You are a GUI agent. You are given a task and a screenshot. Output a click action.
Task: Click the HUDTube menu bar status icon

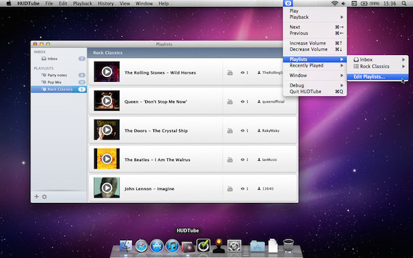point(288,3)
